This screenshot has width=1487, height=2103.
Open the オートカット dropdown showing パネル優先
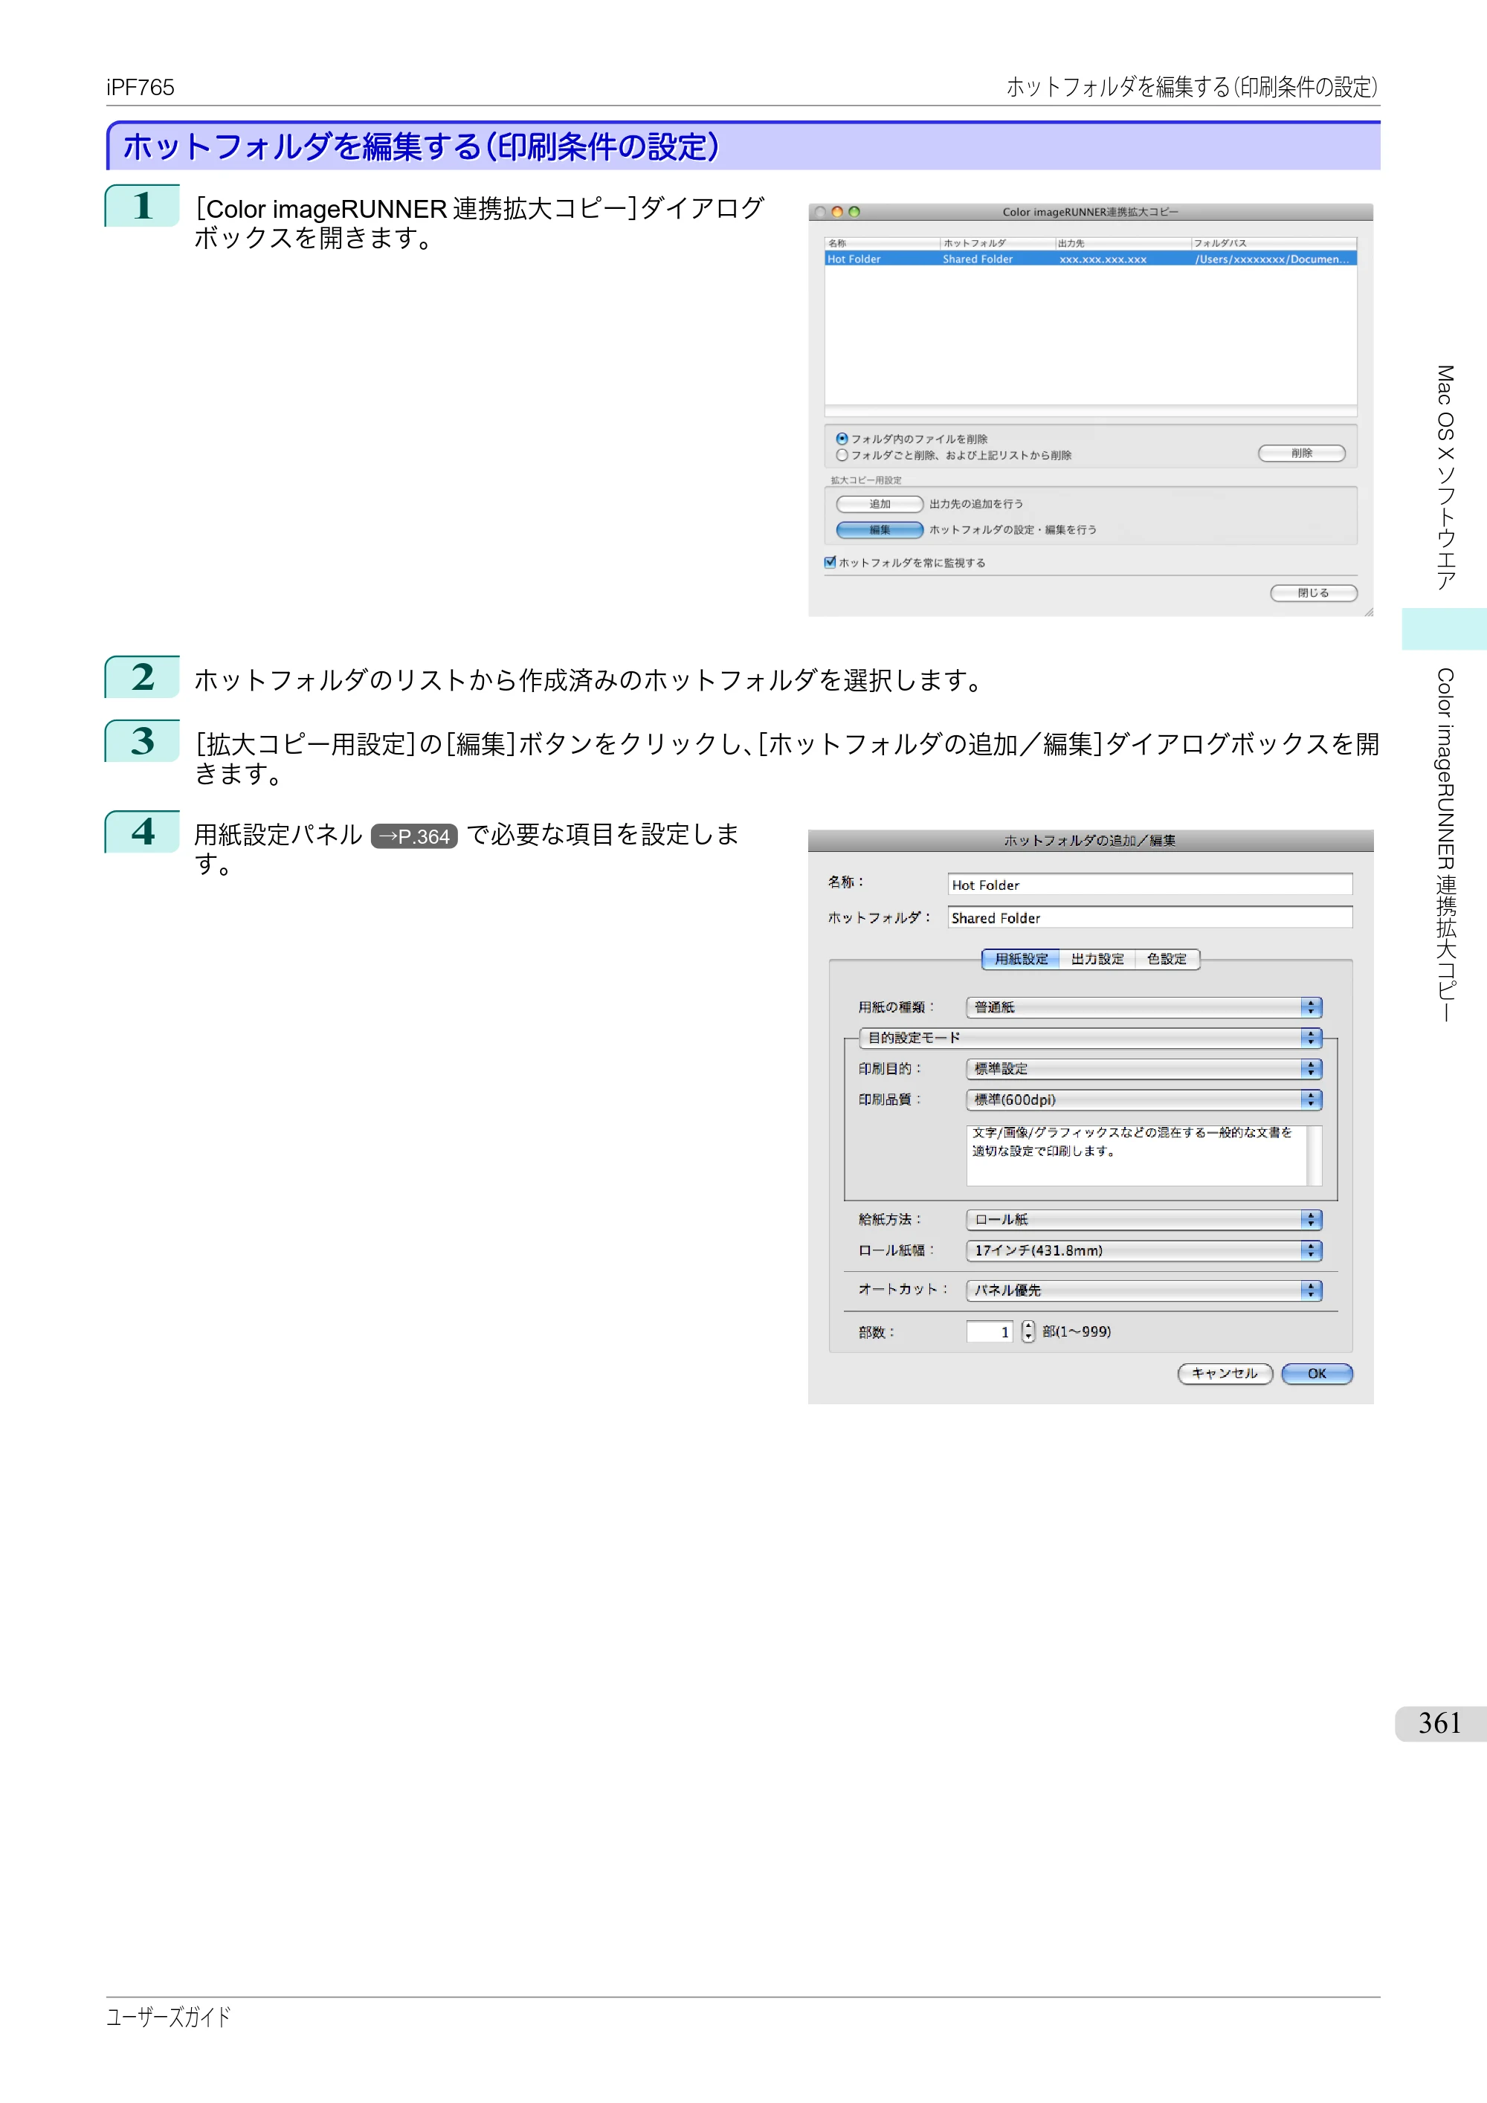coord(1144,1290)
